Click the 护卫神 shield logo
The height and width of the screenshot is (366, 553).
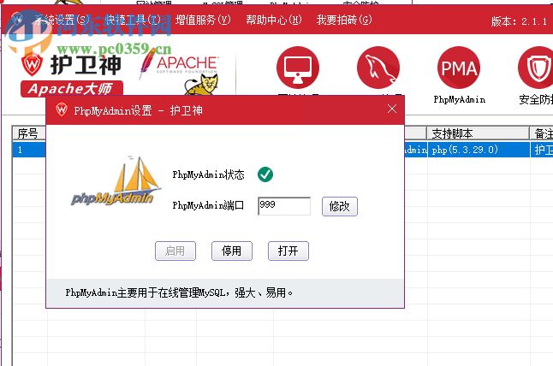(32, 65)
